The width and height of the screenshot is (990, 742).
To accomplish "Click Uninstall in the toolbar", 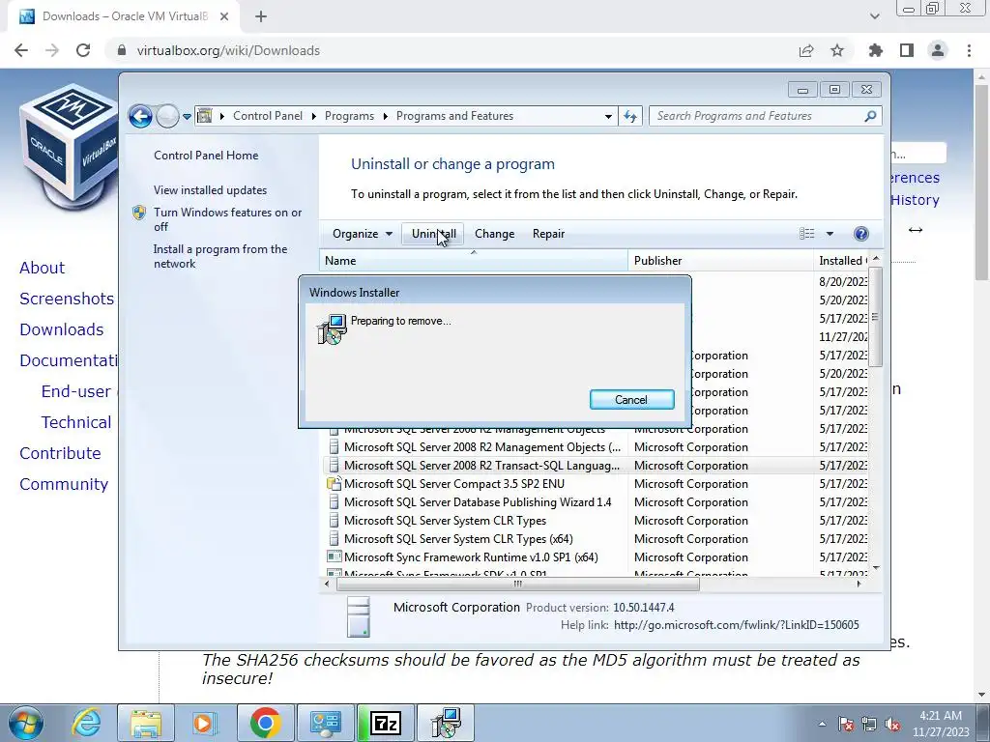I will (434, 234).
